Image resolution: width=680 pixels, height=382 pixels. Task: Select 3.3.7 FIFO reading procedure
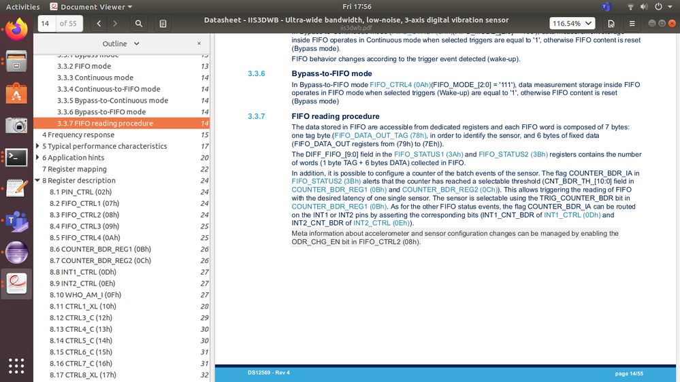121,124
